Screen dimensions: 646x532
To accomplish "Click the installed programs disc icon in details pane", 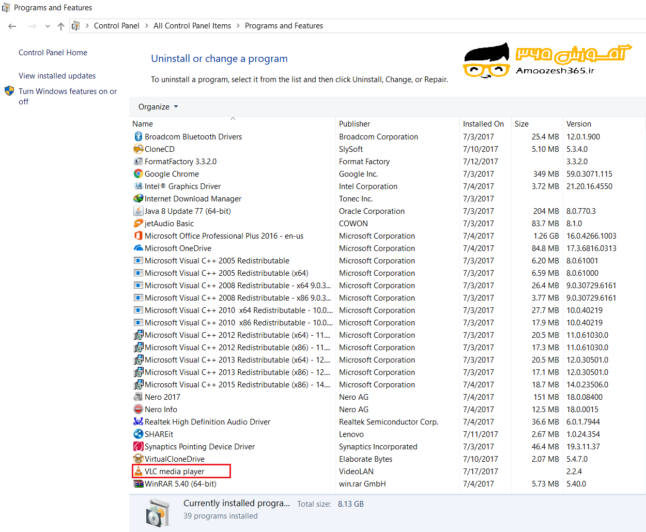I will (158, 512).
